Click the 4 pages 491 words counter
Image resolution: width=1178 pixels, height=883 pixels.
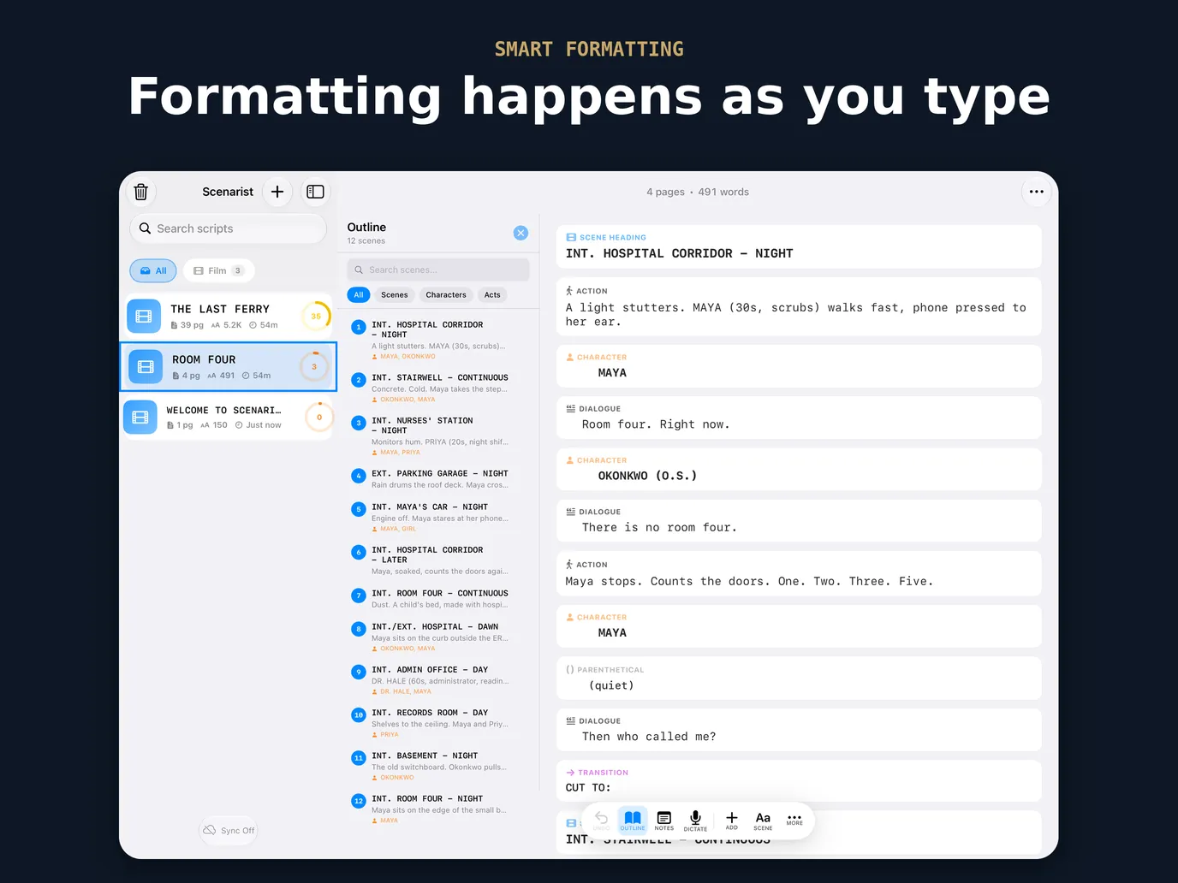[x=698, y=192]
